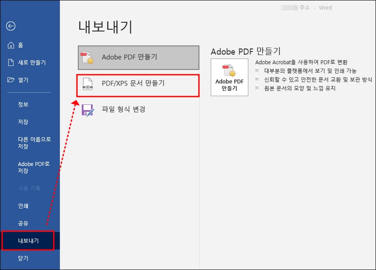Viewport: 376px width, 270px height.
Task: Click text '대부분의 플랫폼에서 보기 및 인쇄 가능'
Action: 310,71
